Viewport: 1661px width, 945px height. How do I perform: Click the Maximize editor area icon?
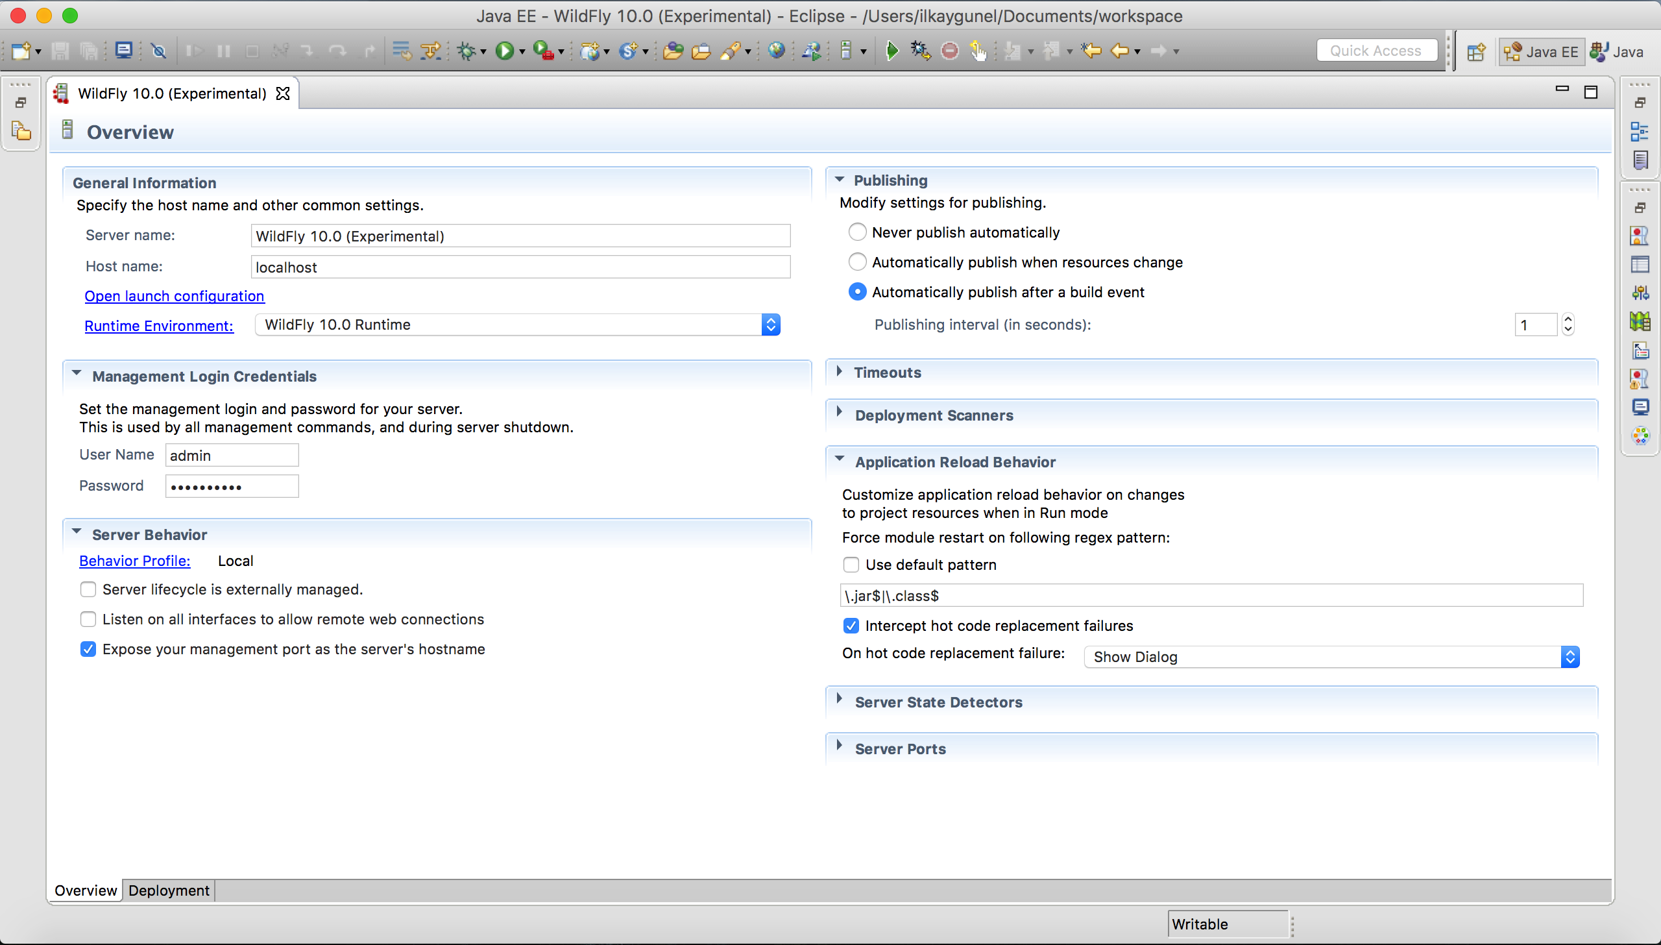(x=1591, y=92)
